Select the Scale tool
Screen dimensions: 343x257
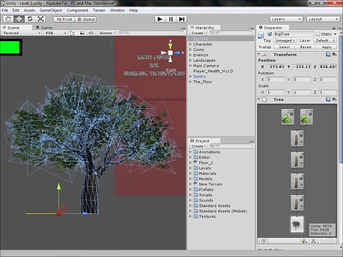coord(41,19)
